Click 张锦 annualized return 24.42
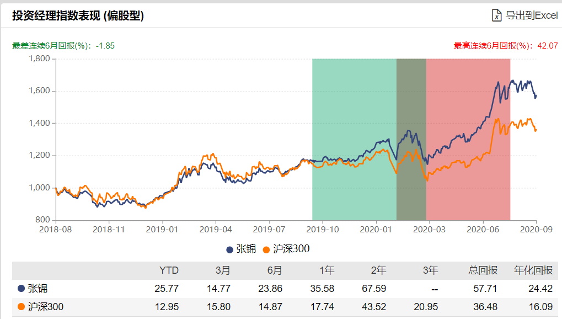This screenshot has height=319, width=562. [x=540, y=289]
